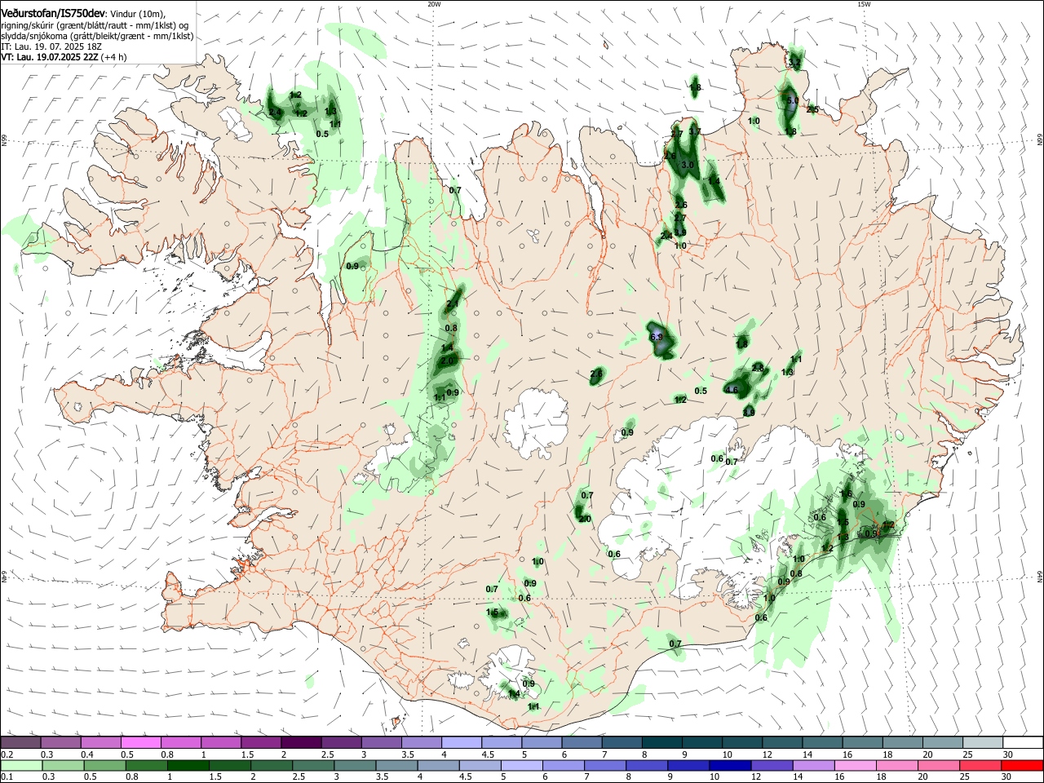Click the 3.2 precipitation value in the northeast
The width and height of the screenshot is (1044, 783).
795,63
